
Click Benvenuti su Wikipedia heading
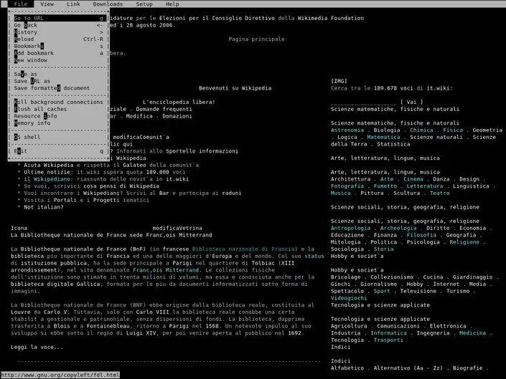tap(235, 88)
